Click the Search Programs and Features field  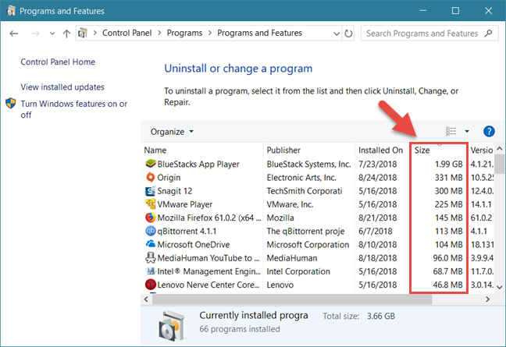click(429, 34)
